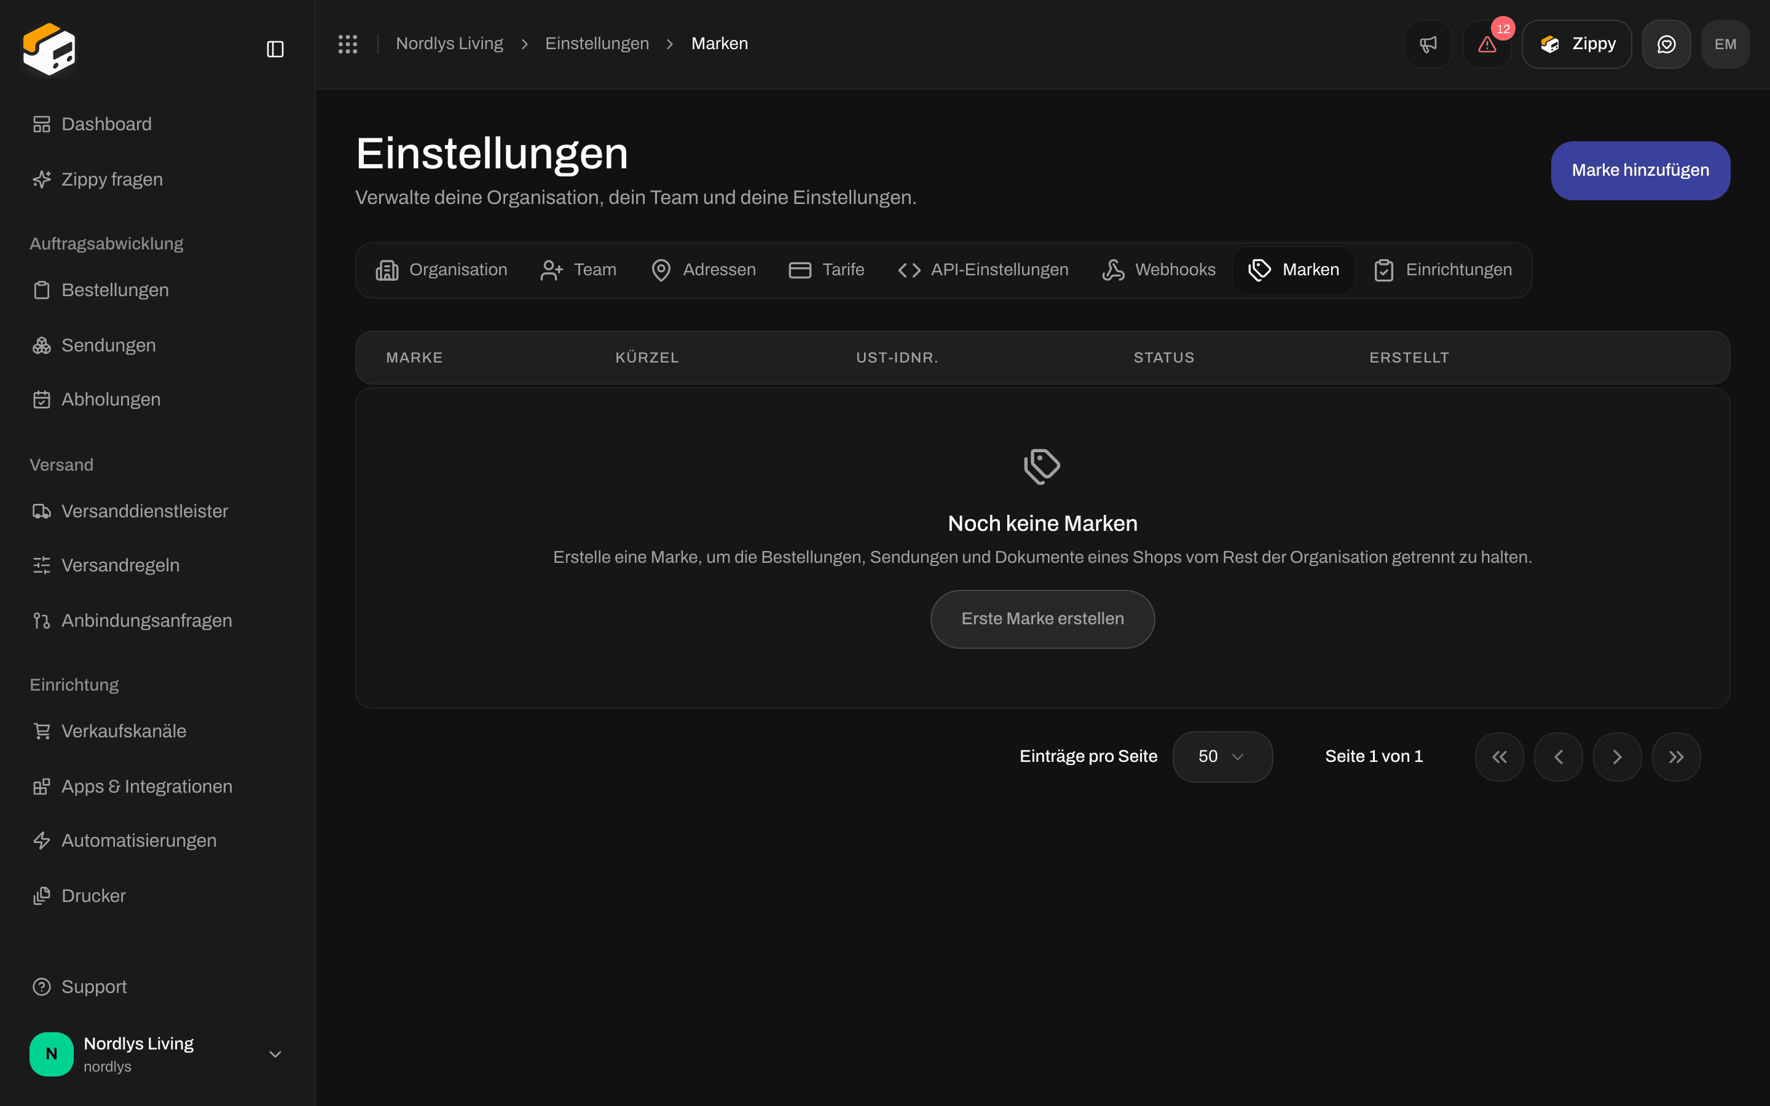1770x1106 pixels.
Task: Expand the Nordlys Living organisation switcher
Action: [x=157, y=1054]
